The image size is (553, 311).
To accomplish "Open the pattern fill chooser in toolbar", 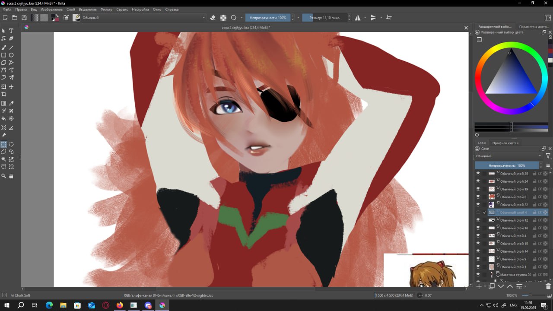I will 44,18.
